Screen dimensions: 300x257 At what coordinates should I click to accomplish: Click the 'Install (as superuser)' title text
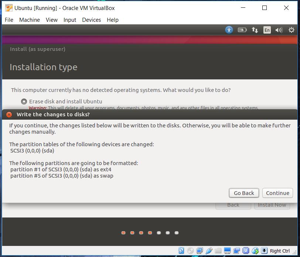pyautogui.click(x=38, y=49)
